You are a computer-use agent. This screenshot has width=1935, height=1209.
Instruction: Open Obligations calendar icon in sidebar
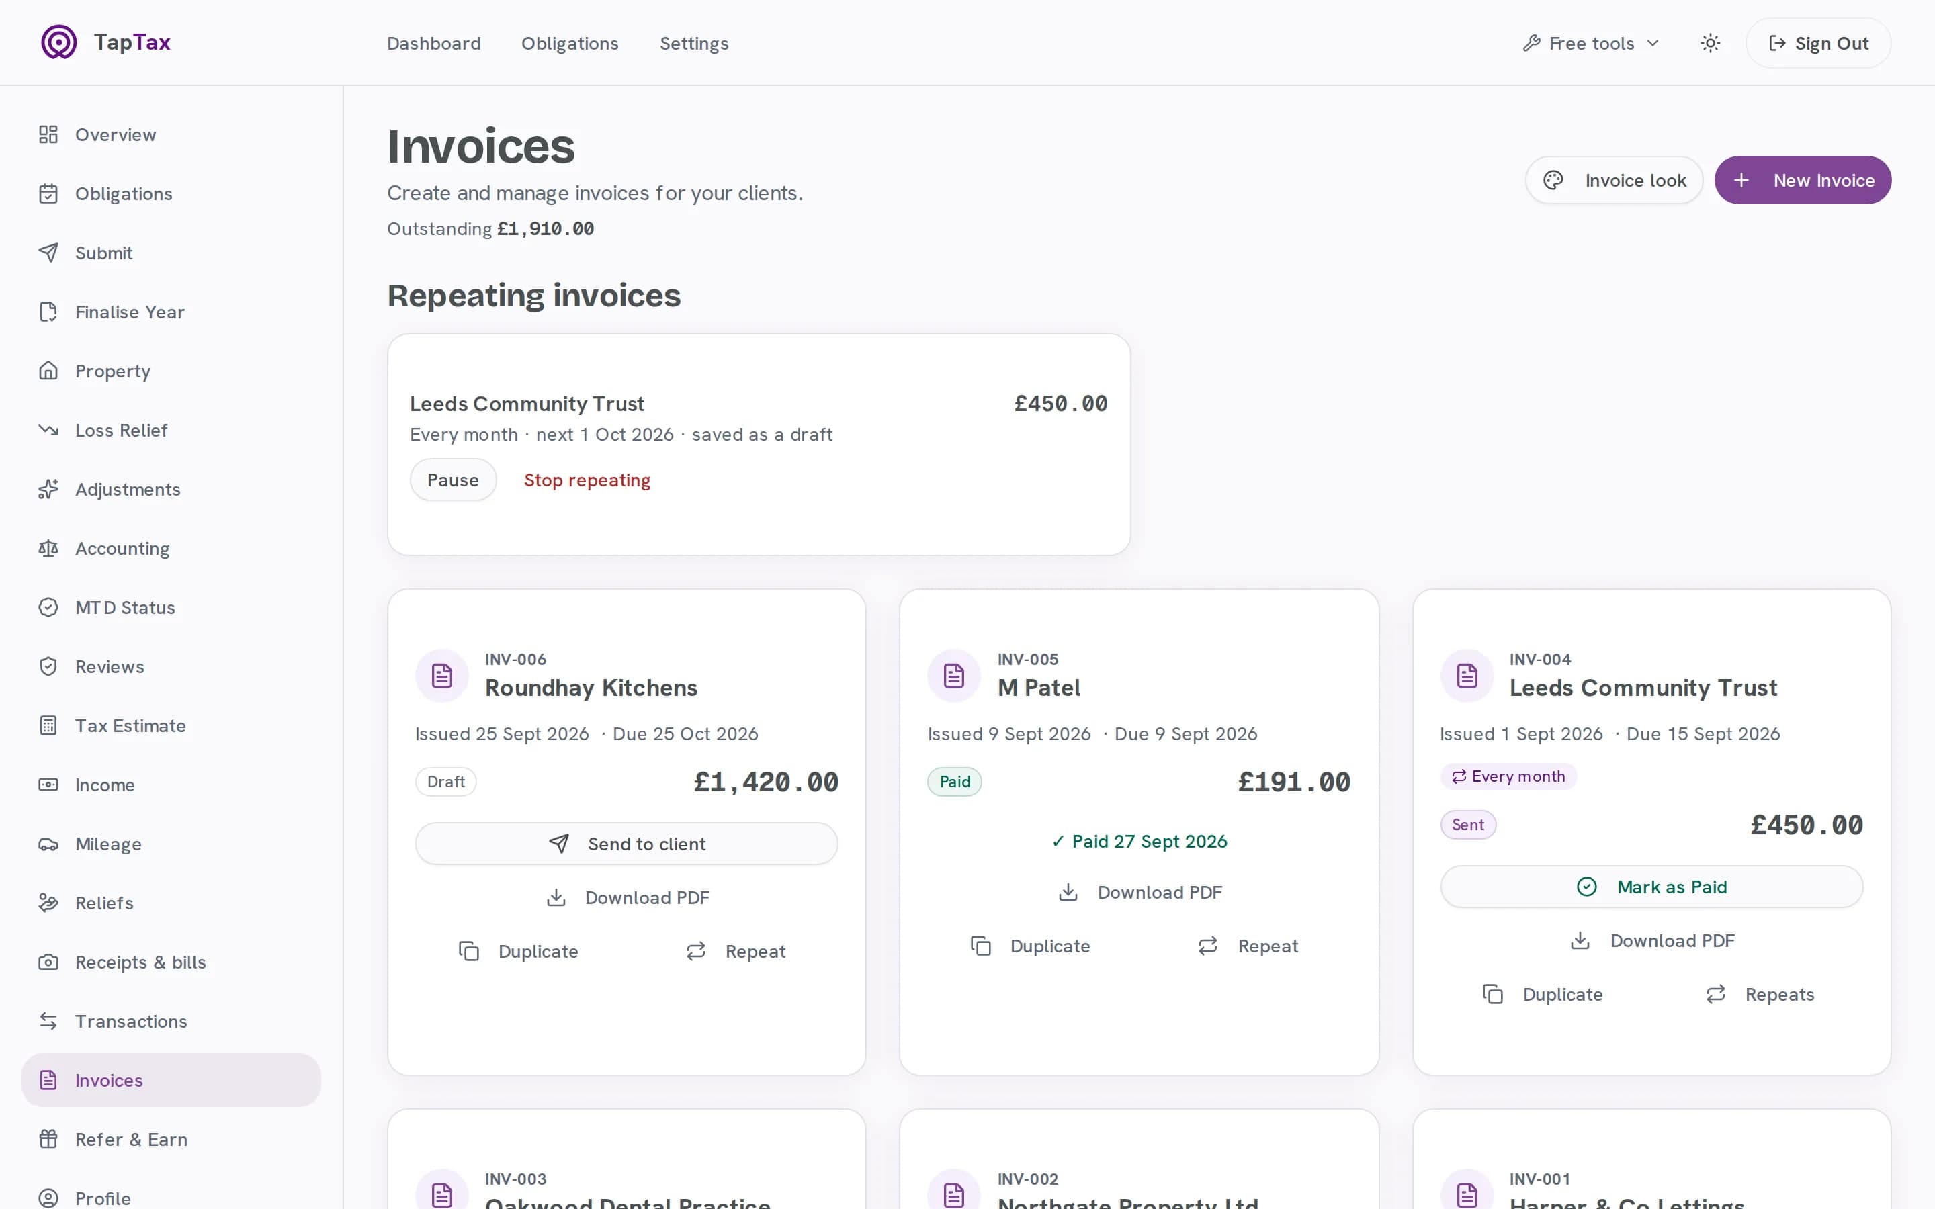(49, 193)
